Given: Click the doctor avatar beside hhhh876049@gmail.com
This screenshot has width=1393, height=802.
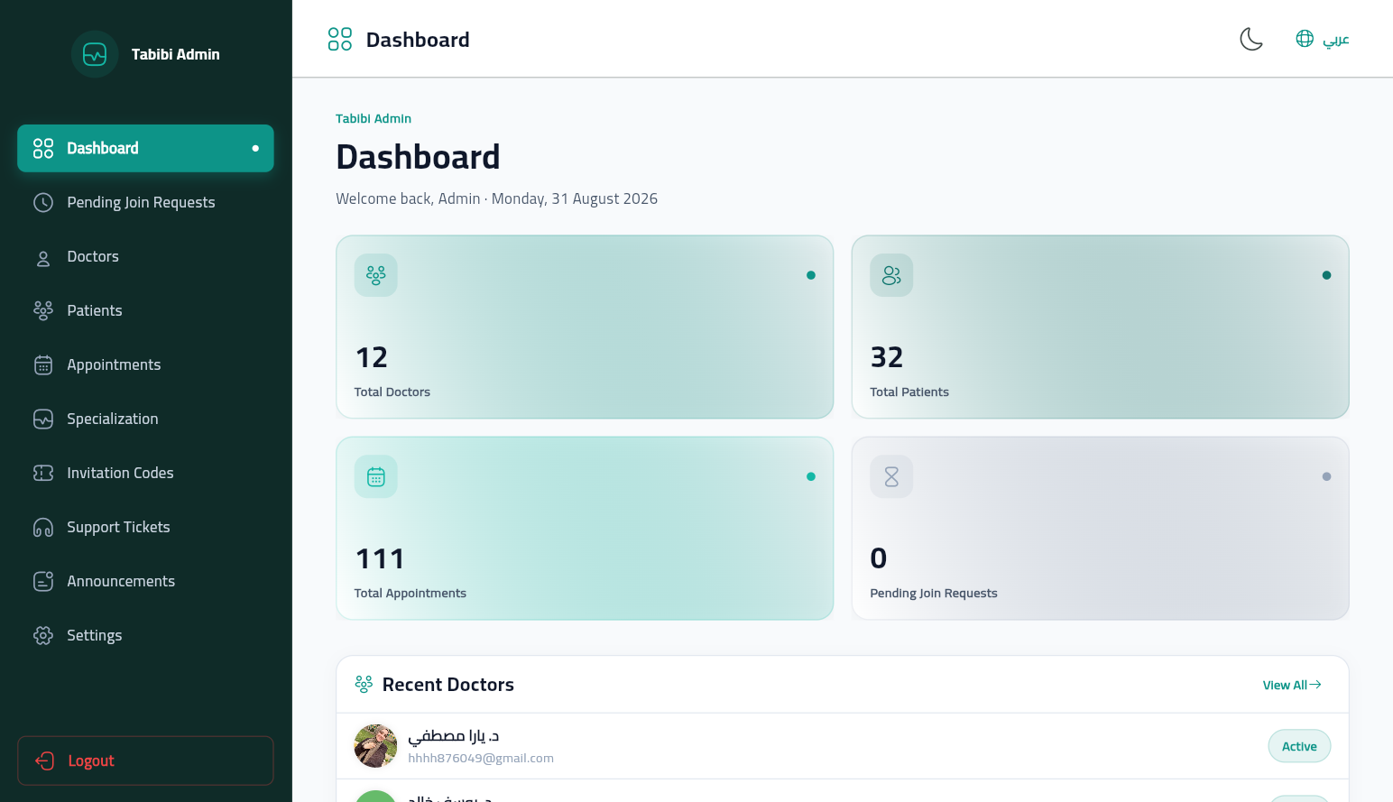Looking at the screenshot, I should (376, 746).
